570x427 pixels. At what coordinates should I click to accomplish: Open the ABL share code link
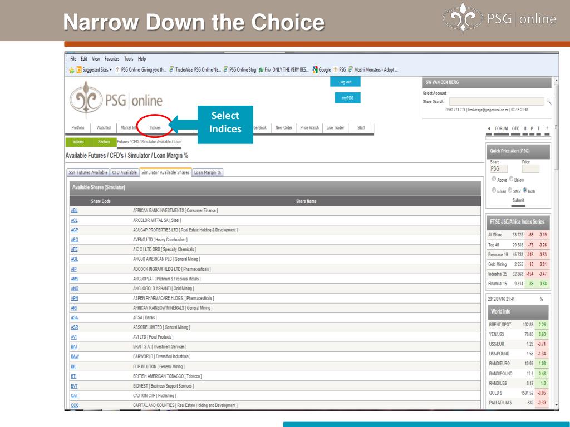coord(74,211)
